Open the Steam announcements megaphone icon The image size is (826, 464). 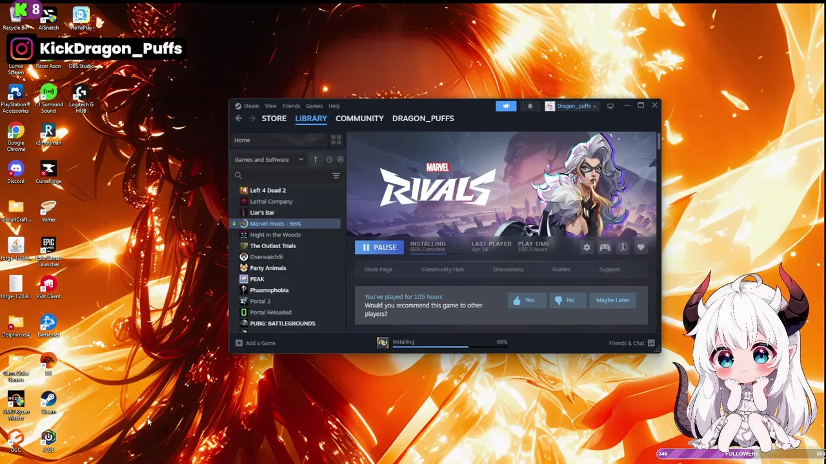506,106
